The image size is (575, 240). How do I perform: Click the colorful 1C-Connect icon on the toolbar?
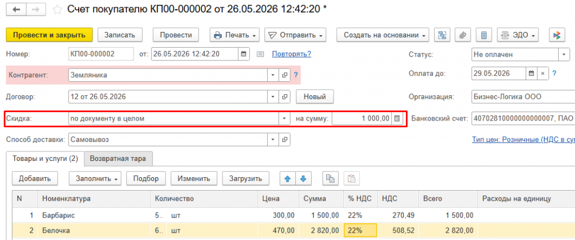coord(557,35)
